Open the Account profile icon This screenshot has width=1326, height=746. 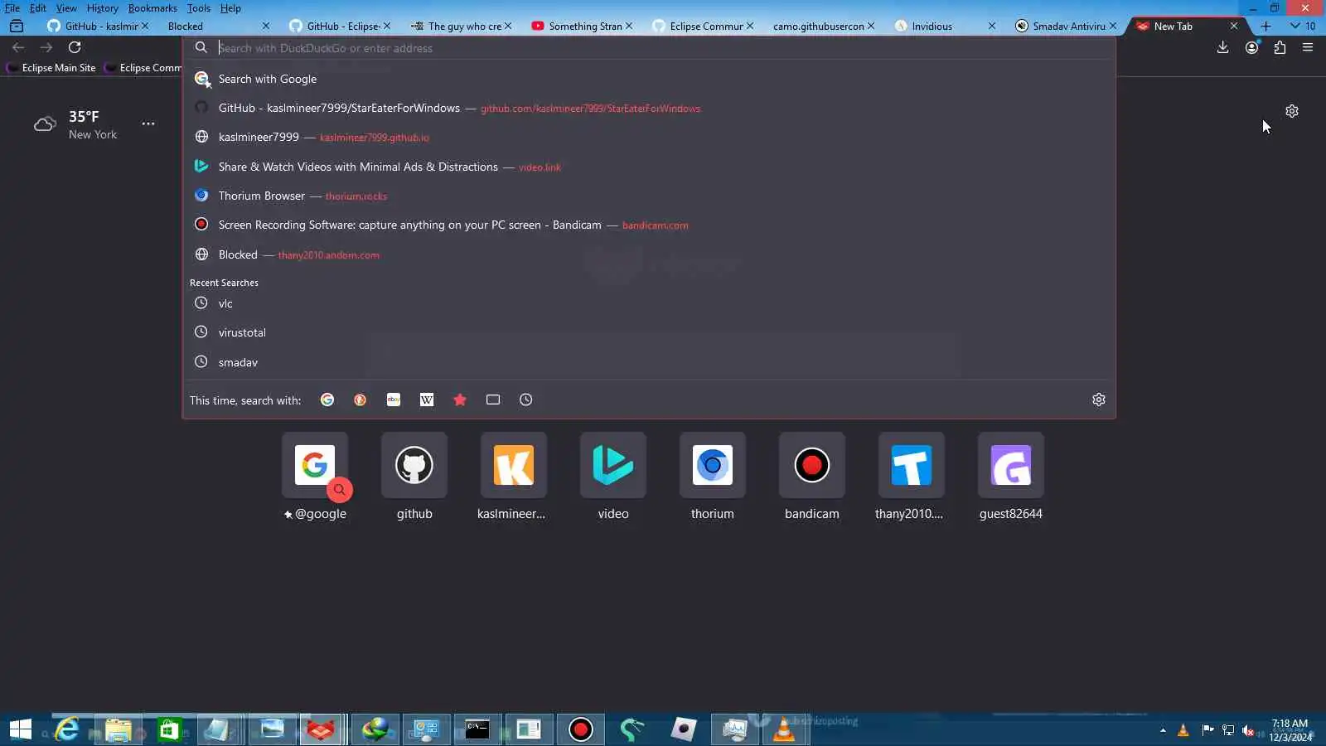(x=1251, y=47)
